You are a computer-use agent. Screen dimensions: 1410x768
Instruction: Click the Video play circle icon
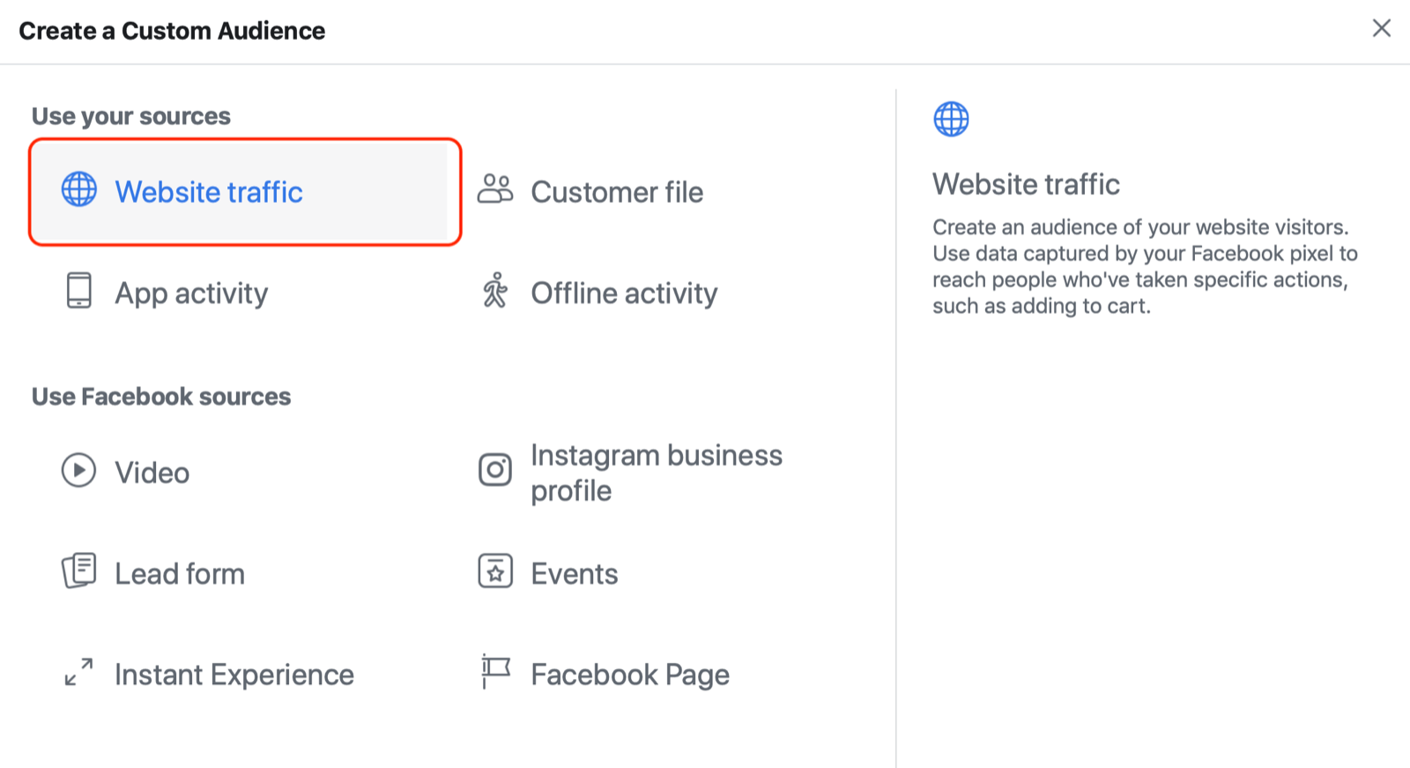tap(78, 470)
